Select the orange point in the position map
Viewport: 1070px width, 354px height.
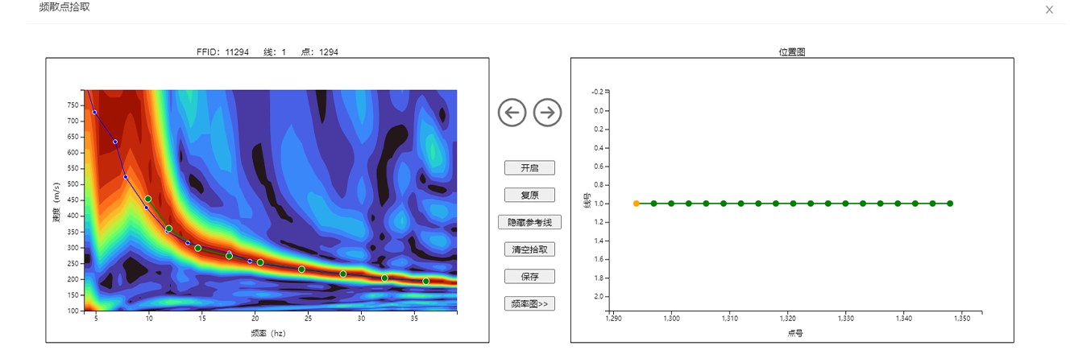coord(637,204)
